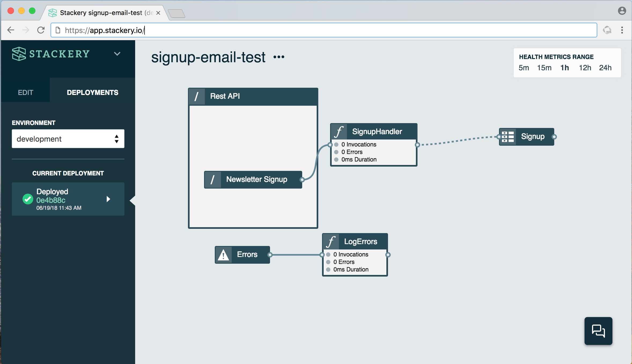
Task: Set health metrics range to 12h
Action: pos(585,68)
